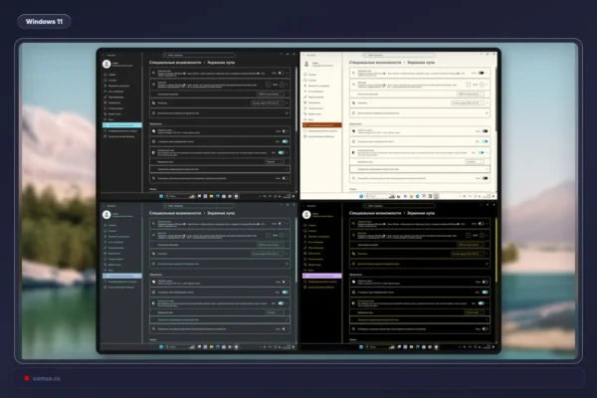Click zoom minus button in cyan-accent dark window
This screenshot has width=597, height=398.
tap(268, 85)
